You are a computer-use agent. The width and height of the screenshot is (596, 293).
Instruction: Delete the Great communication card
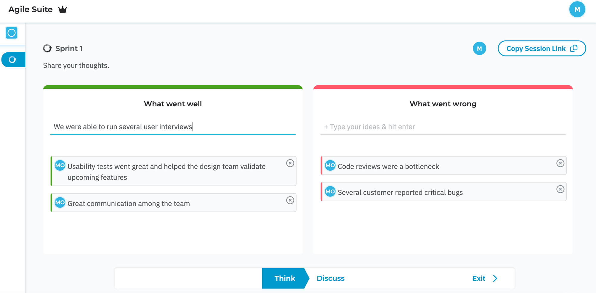tap(290, 200)
